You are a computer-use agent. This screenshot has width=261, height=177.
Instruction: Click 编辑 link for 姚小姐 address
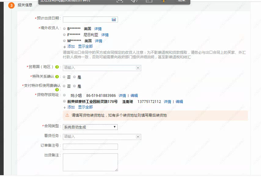(134, 96)
